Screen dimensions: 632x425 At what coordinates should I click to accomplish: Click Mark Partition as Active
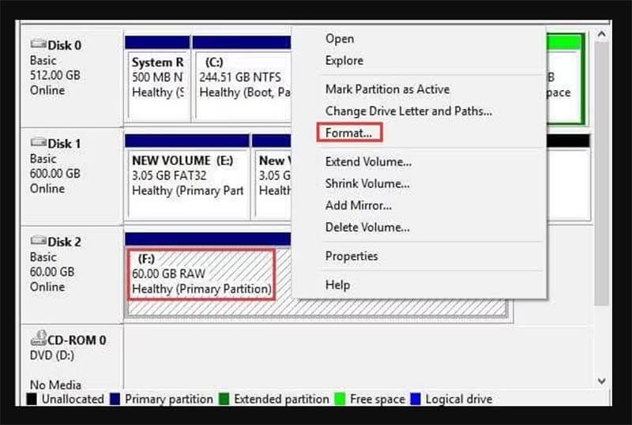[x=387, y=89]
